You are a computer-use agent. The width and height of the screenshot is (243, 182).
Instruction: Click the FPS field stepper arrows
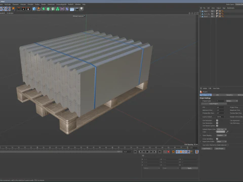[x=224, y=107]
